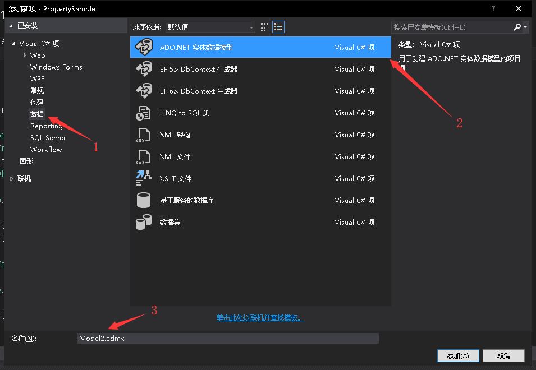This screenshot has height=370, width=536.
Task: Select the 'XSLT 文件' template name
Action: (x=176, y=178)
